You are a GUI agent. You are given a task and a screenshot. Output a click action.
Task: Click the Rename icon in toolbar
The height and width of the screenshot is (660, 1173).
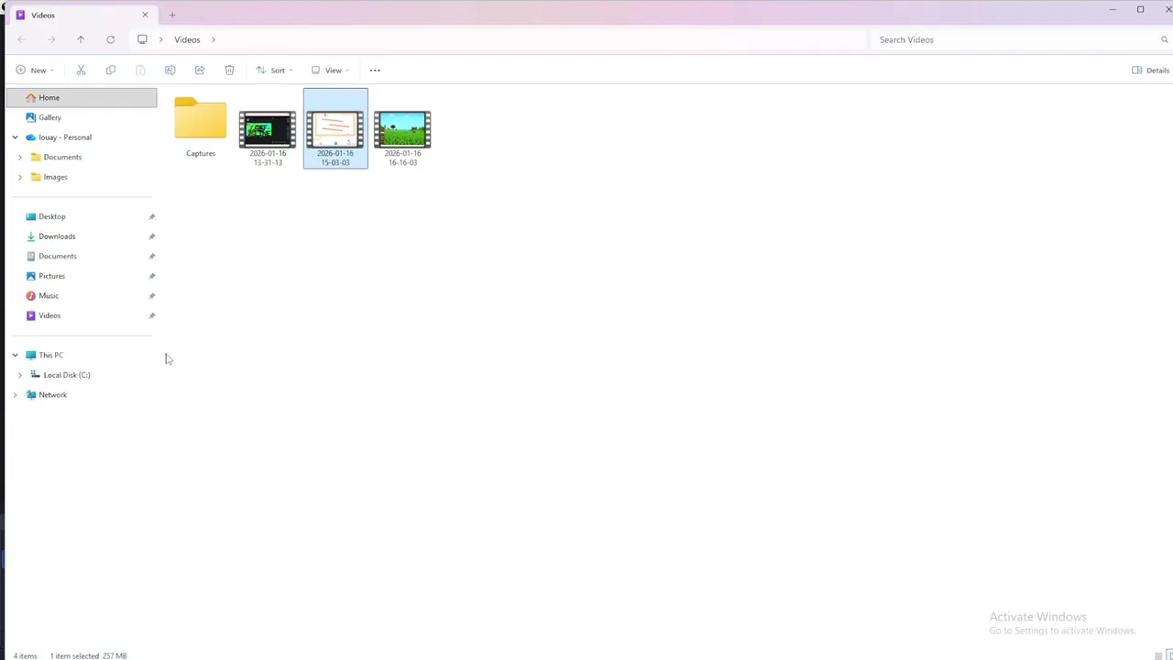[x=170, y=70]
